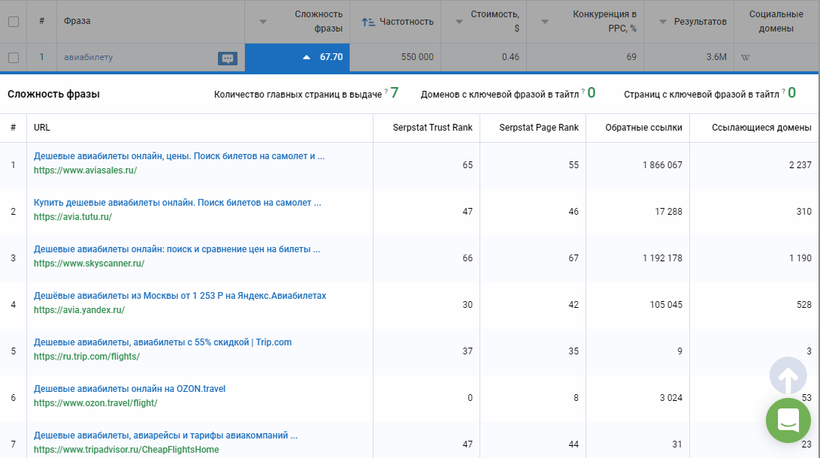Click the Социальные домены column header
Viewport: 820px width, 458px height.
[x=776, y=22]
